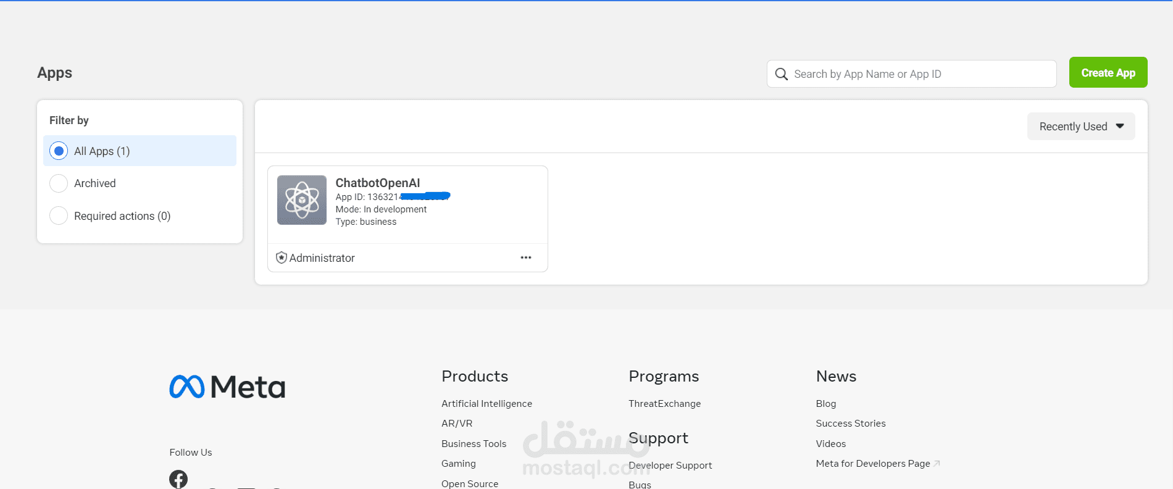Click the Filter by heading

pos(69,120)
